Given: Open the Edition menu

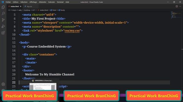Looking at the screenshot, I should 15,2.
